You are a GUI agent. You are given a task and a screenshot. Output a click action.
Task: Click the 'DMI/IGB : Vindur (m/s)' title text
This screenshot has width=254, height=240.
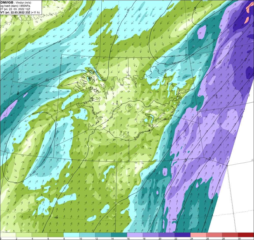16,3
